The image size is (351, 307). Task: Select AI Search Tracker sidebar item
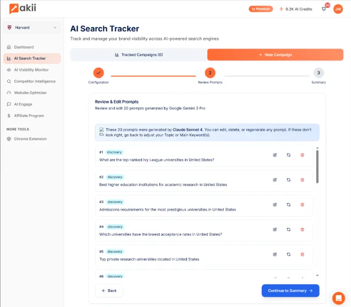pos(32,58)
